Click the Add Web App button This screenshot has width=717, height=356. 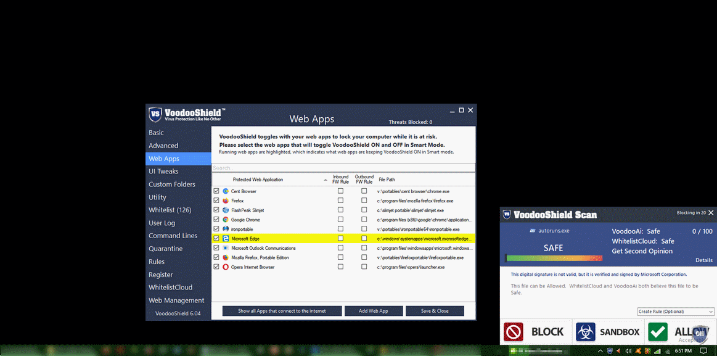click(374, 311)
